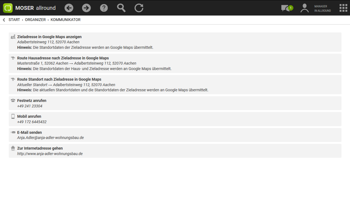
Task: Navigate to ORGANIZER in breadcrumb
Action: pyautogui.click(x=35, y=20)
